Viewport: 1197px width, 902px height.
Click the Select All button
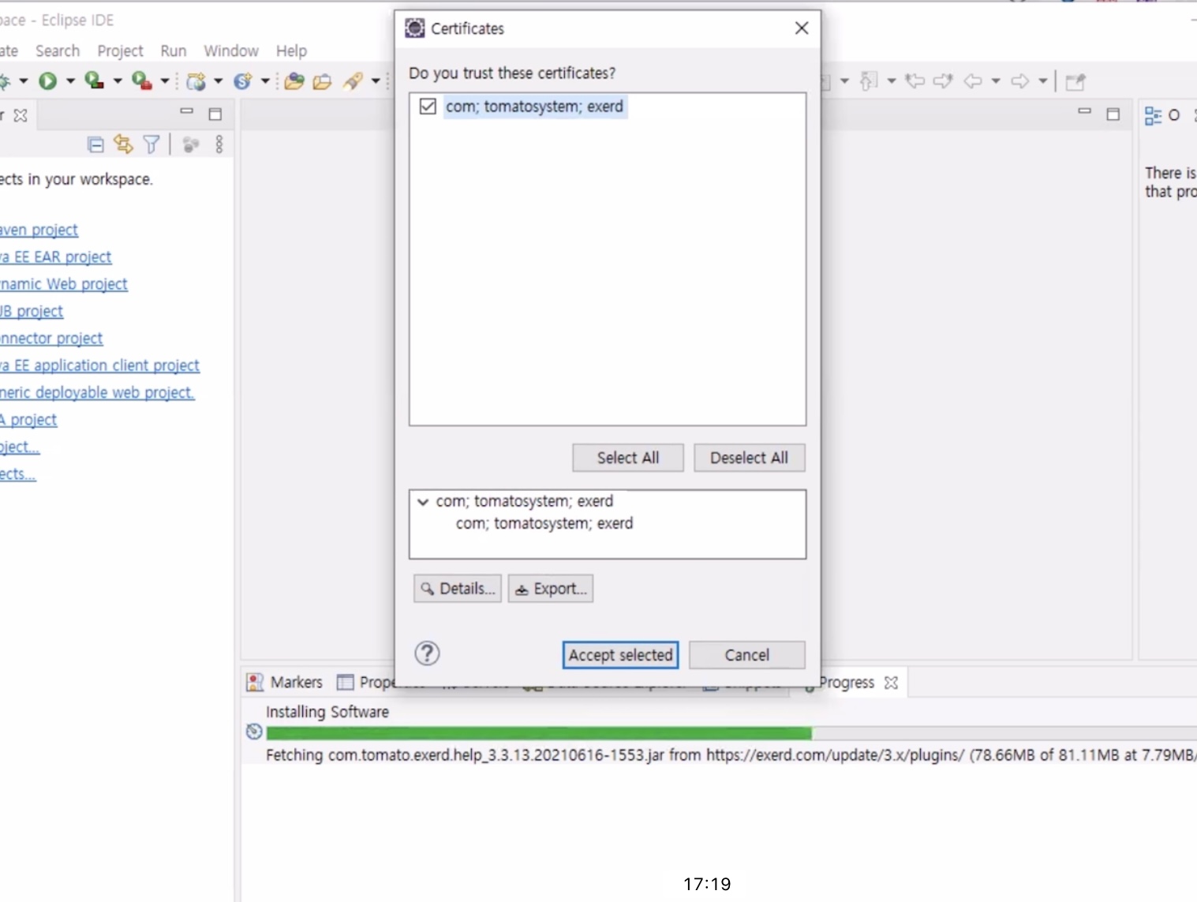[x=627, y=458]
